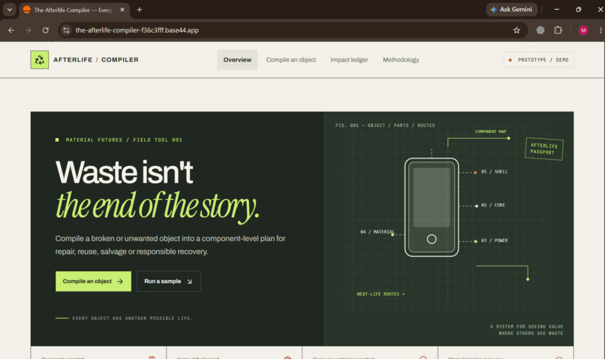
Task: Open site information icon in address bar
Action: [66, 30]
